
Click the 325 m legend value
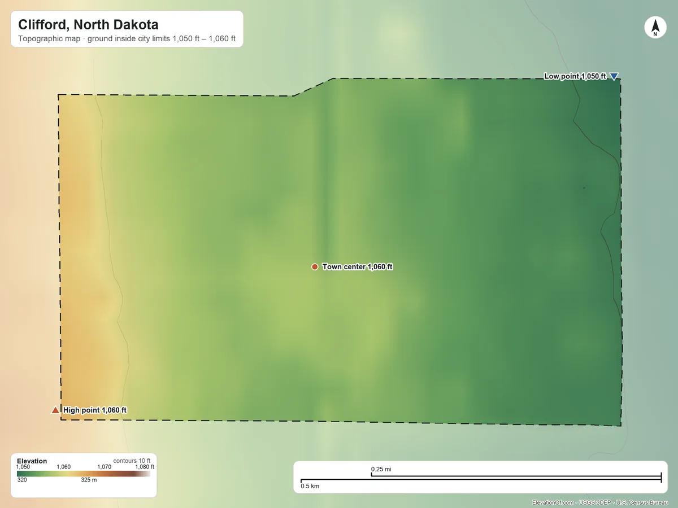coord(89,480)
